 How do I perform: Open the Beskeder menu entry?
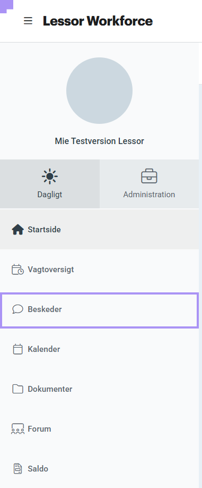(x=99, y=309)
